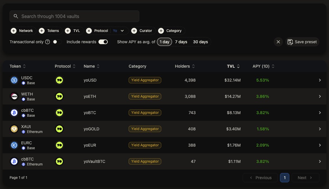Toggle the Include rewards switch

pos(103,42)
